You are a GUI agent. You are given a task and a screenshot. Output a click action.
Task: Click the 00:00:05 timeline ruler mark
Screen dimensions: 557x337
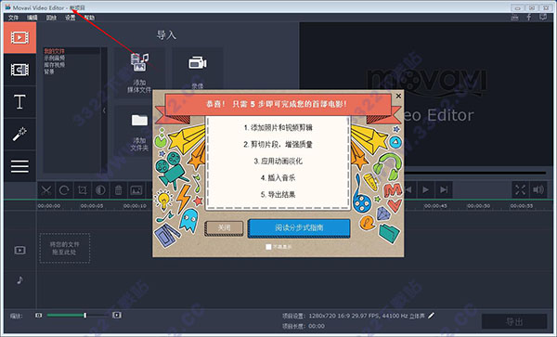(x=92, y=206)
